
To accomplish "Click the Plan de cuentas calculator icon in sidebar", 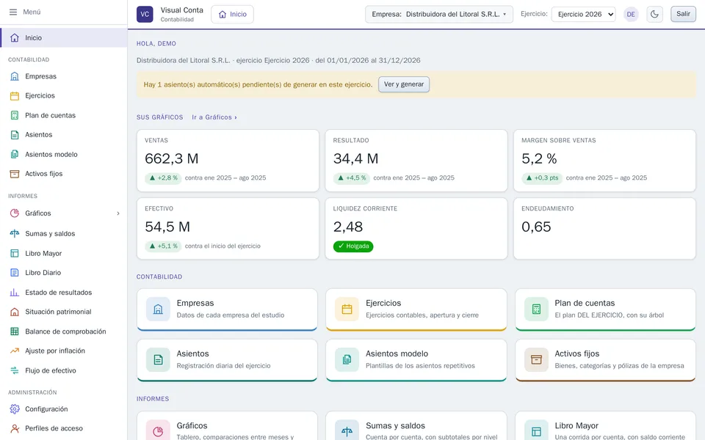I will (x=15, y=115).
